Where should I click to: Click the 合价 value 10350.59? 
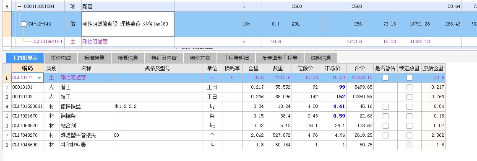[360, 97]
